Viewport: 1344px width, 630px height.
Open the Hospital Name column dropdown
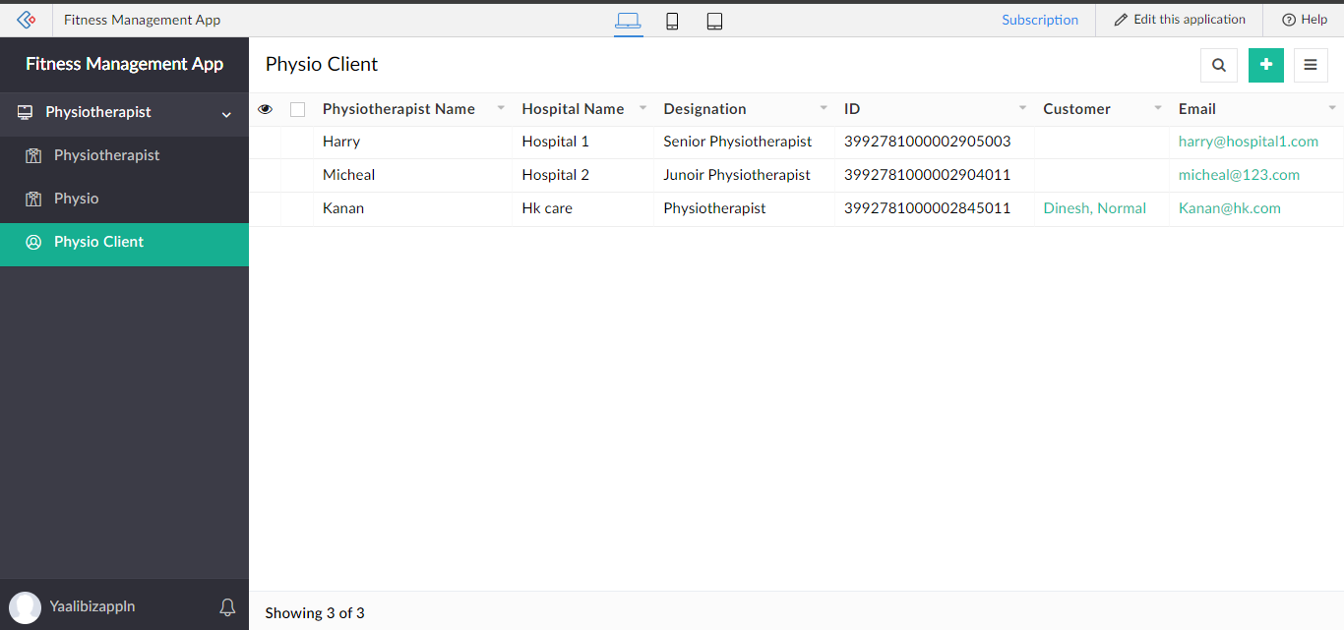point(642,108)
